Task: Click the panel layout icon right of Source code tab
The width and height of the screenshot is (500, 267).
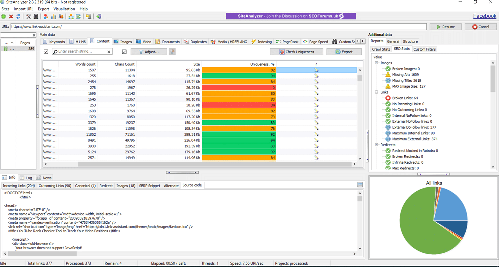Action: click(x=360, y=185)
